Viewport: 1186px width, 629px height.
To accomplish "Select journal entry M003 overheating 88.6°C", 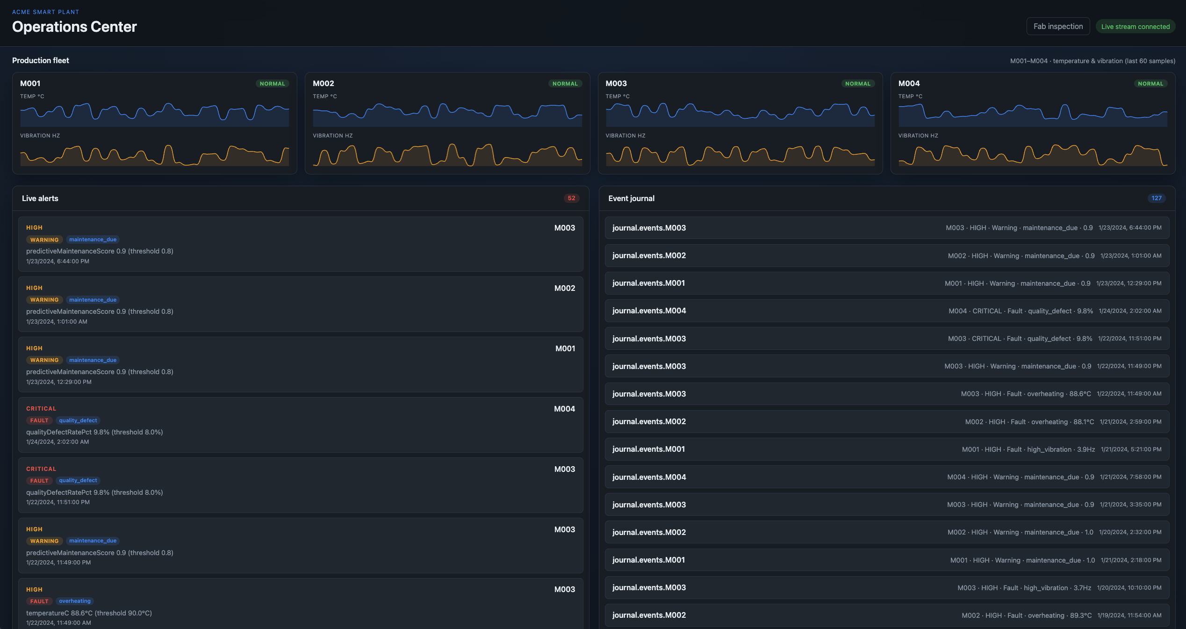I will tap(887, 394).
